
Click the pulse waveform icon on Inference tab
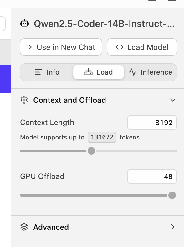pos(133,72)
